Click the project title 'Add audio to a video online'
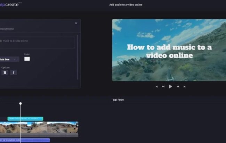The image size is (226, 143). (126, 5)
